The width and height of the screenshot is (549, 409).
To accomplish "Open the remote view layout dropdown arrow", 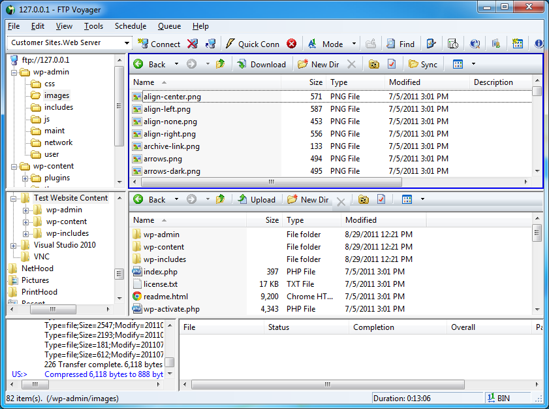I will tap(473, 64).
